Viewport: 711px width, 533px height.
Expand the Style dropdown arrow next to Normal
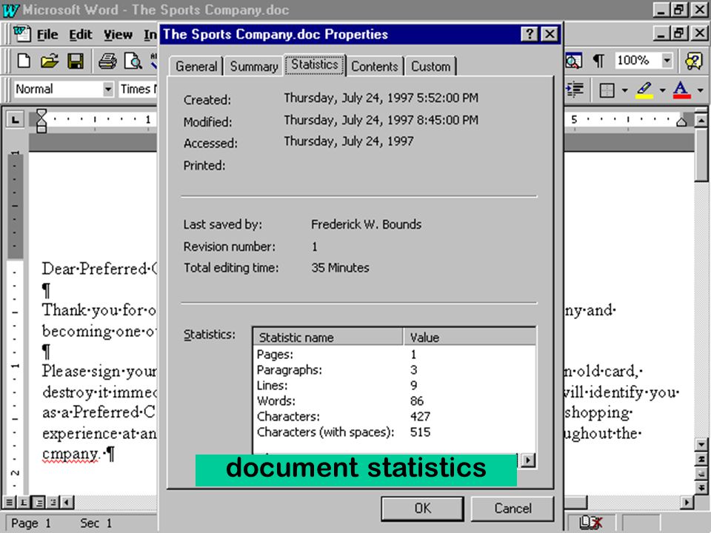(x=108, y=90)
